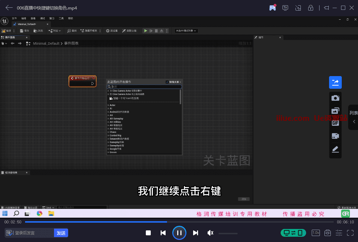This screenshot has height=242, width=358.
Task: Unmute the player sound
Action: (x=210, y=233)
